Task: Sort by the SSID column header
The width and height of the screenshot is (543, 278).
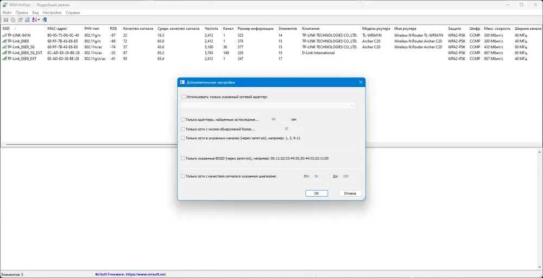Action: click(23, 29)
